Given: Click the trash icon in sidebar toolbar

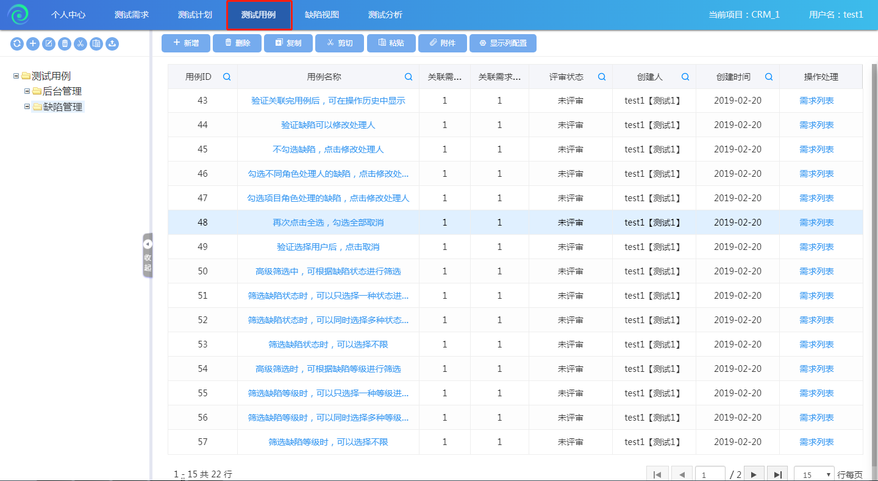Looking at the screenshot, I should coord(65,43).
